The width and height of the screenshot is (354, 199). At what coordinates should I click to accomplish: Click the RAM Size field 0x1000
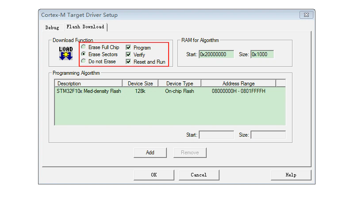click(262, 54)
